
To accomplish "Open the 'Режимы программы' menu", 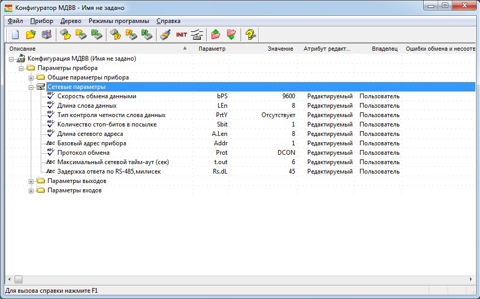I will [x=118, y=21].
